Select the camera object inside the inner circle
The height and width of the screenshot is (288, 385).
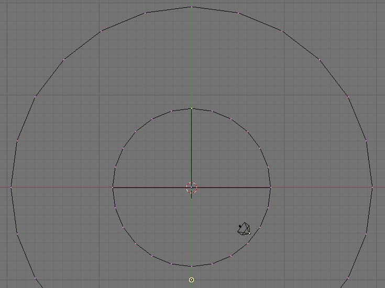(x=244, y=229)
